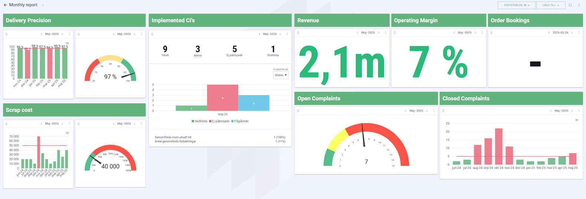Open three-dot menu on Implemented CI's widget
The width and height of the screenshot is (586, 199).
(287, 34)
